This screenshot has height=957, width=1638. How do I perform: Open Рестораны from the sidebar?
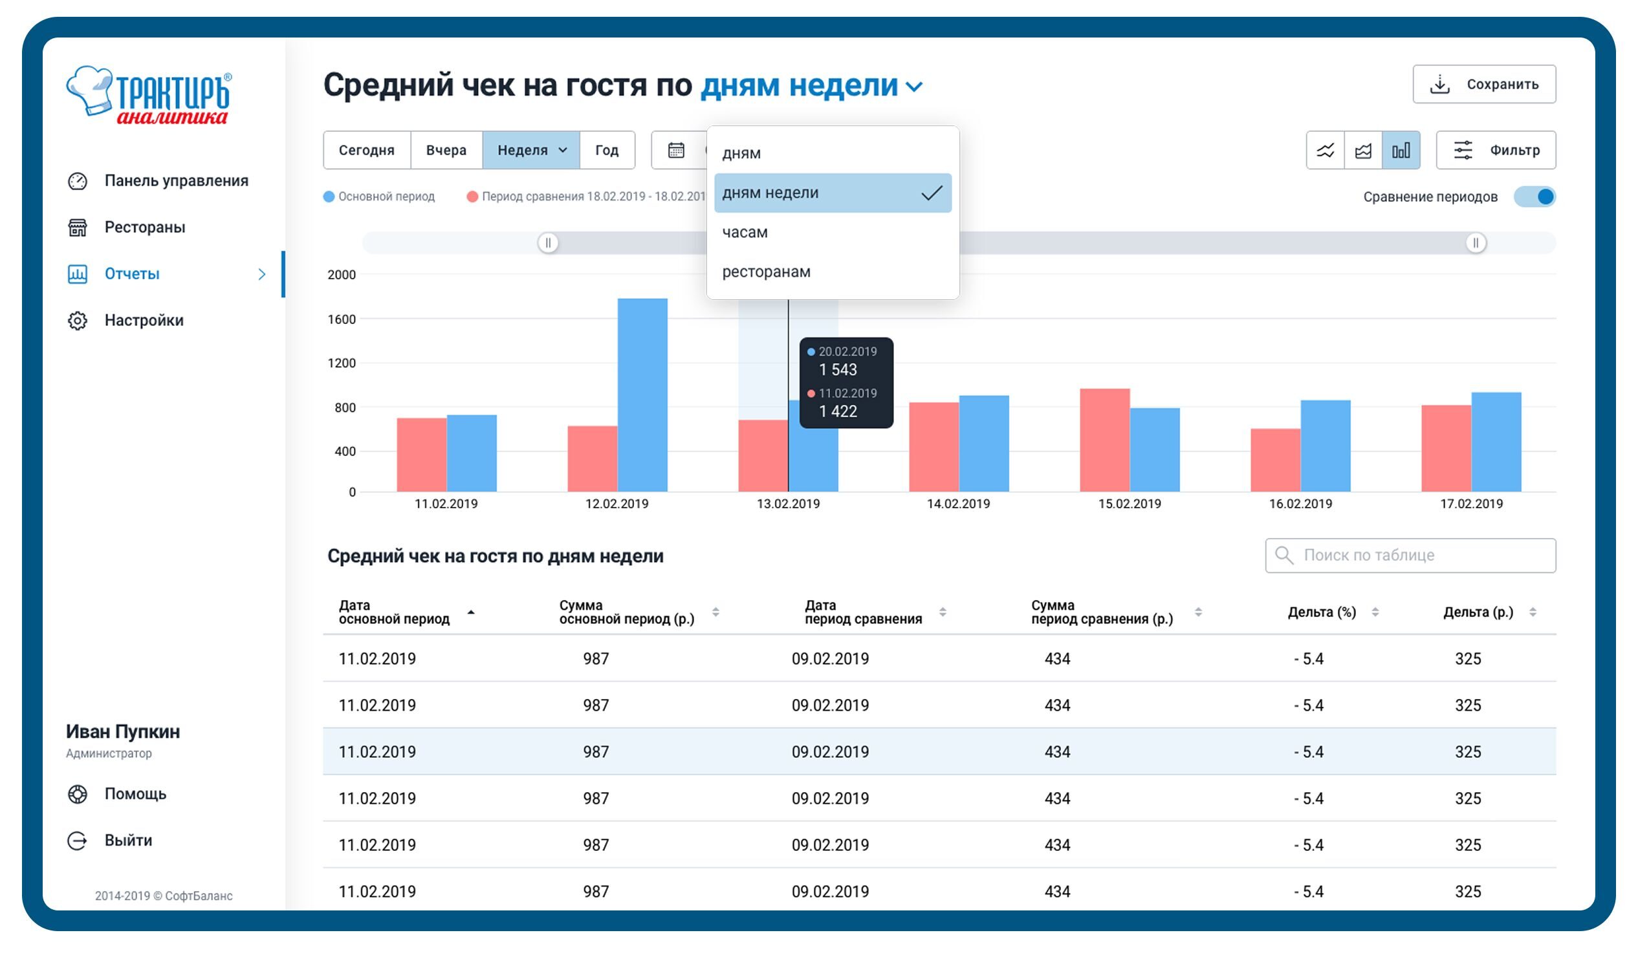[x=144, y=228]
